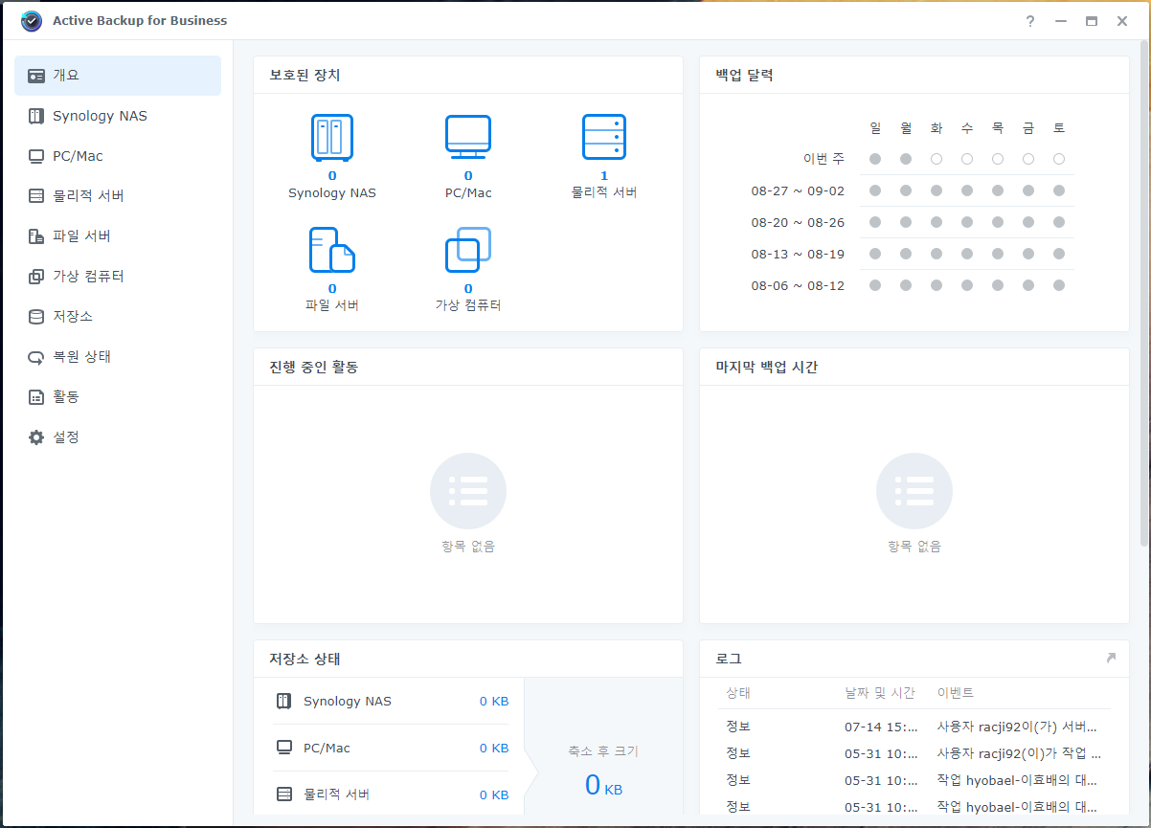
Task: Click the 날짜 및 시간 column header in log
Action: 880,693
